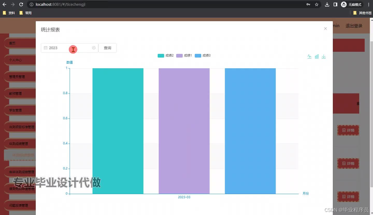The height and width of the screenshot is (215, 373).
Task: Click the 查询 button
Action: pyautogui.click(x=107, y=48)
